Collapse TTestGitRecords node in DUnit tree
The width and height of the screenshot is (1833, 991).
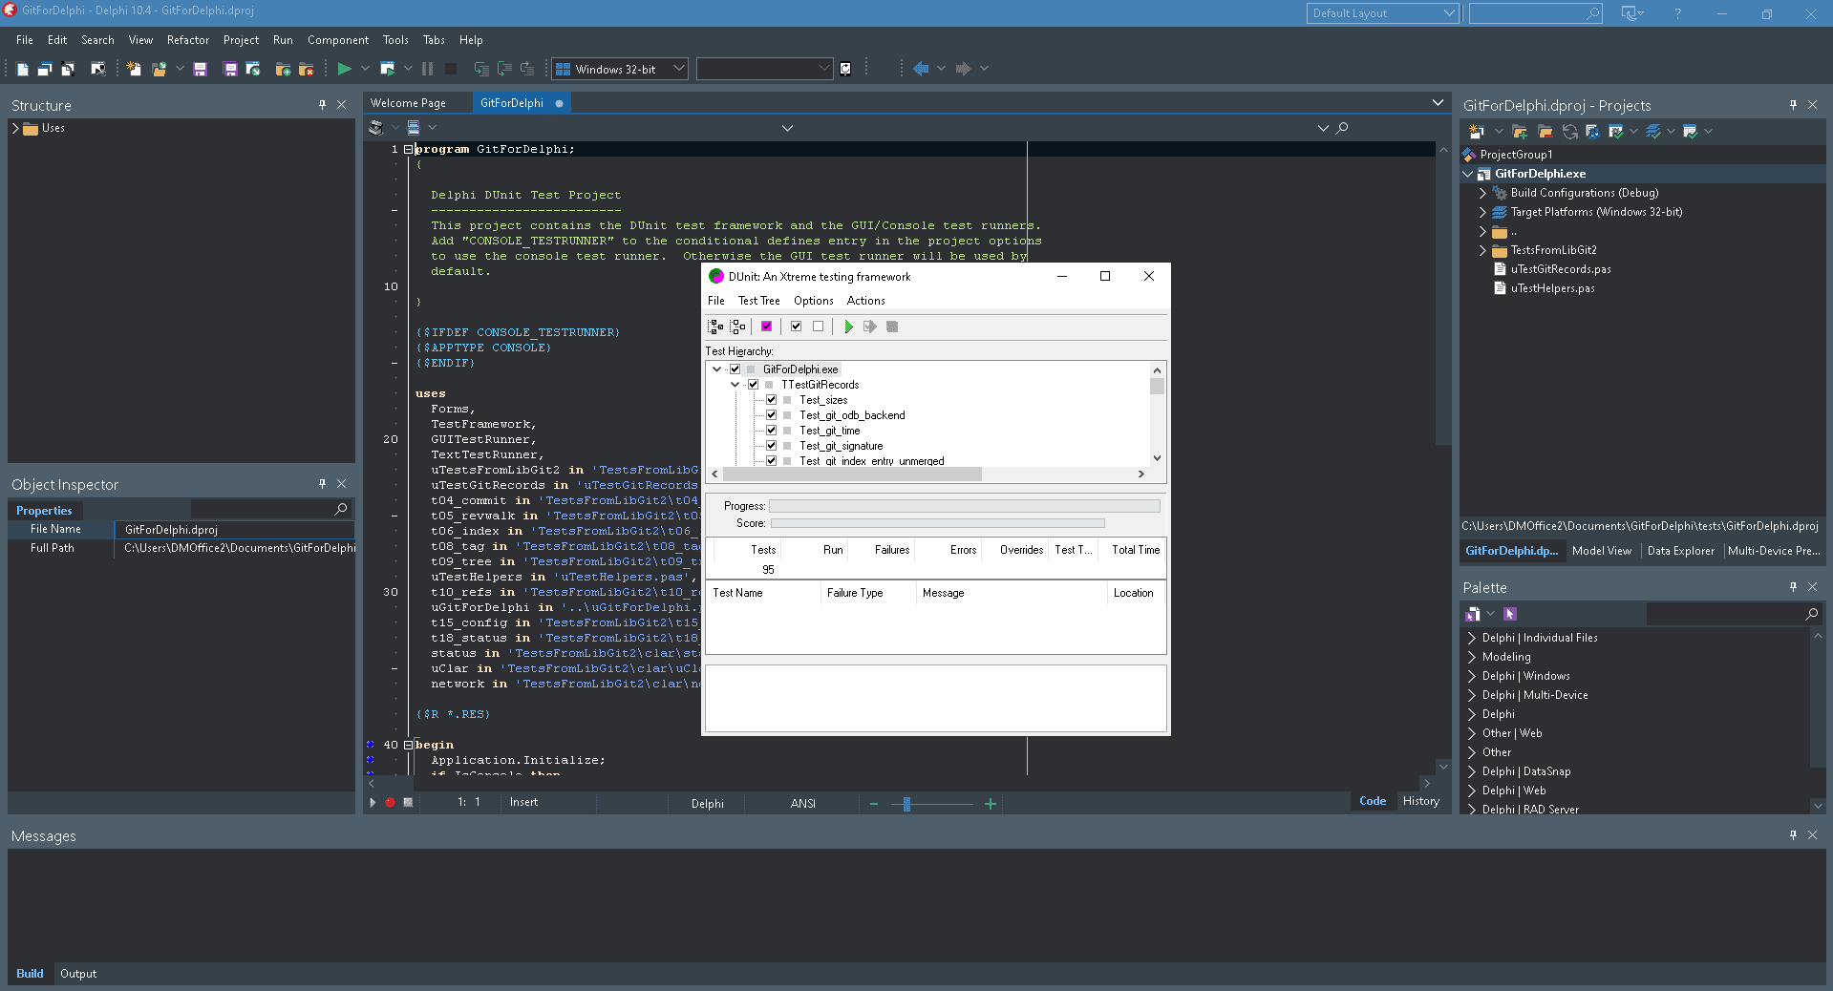click(x=735, y=385)
